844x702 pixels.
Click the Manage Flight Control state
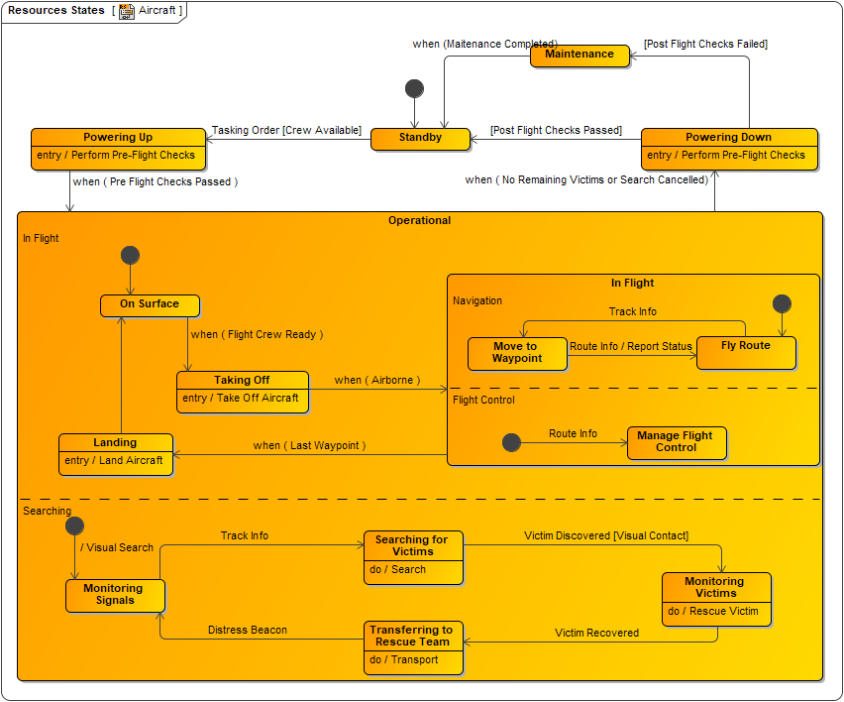(x=677, y=443)
